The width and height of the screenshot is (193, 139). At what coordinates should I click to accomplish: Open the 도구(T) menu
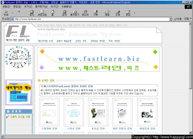(x=55, y=7)
